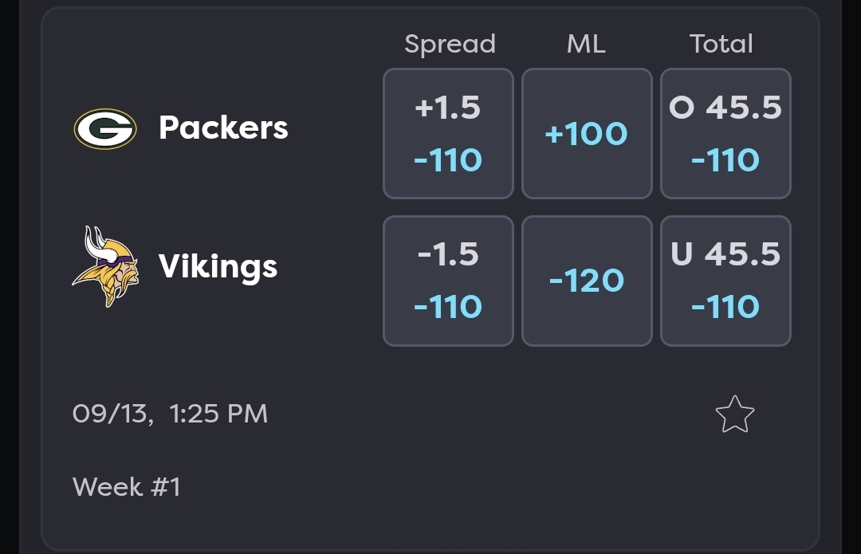Open the Packers team name
Screen dimensions: 861x554
tap(223, 128)
